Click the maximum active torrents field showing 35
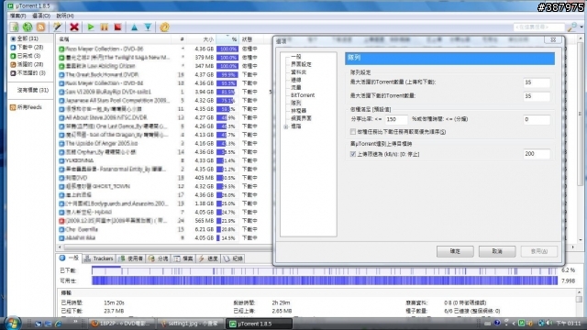 click(537, 82)
